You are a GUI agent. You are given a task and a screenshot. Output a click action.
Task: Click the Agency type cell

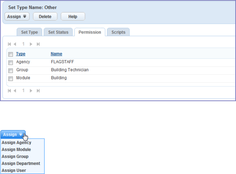[23, 62]
